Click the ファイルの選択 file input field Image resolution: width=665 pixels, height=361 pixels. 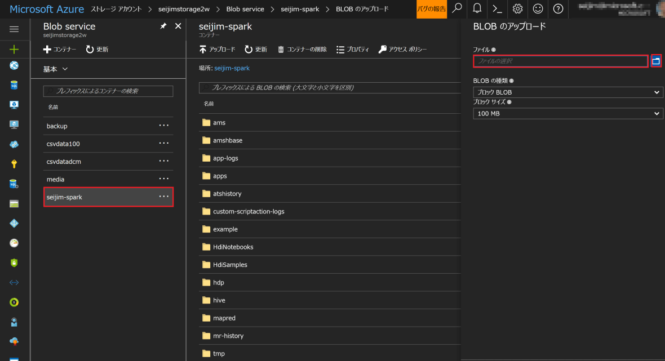[x=561, y=61]
